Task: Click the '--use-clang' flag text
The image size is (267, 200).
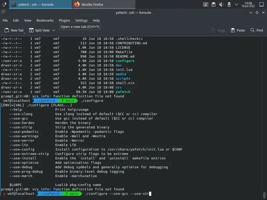Action: click(21, 114)
